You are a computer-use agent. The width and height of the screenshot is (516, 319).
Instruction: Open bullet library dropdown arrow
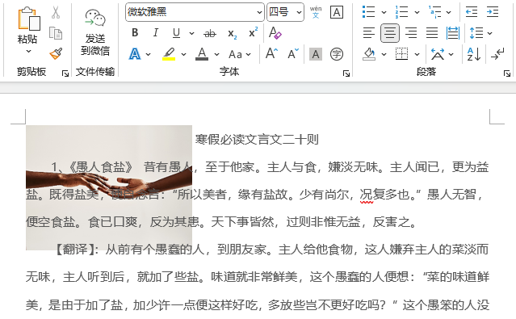tap(384, 12)
